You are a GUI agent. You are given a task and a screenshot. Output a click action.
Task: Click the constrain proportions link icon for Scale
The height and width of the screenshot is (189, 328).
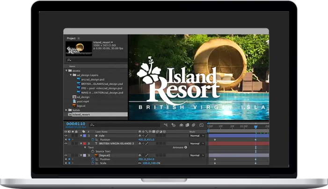pyautogui.click(x=140, y=163)
